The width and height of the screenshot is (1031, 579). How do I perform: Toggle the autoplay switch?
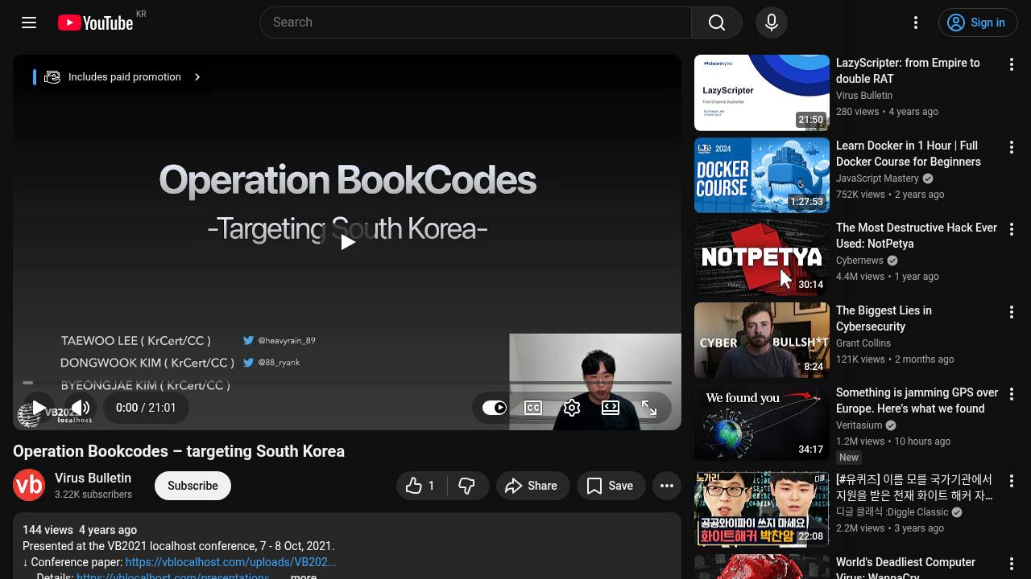(x=495, y=408)
